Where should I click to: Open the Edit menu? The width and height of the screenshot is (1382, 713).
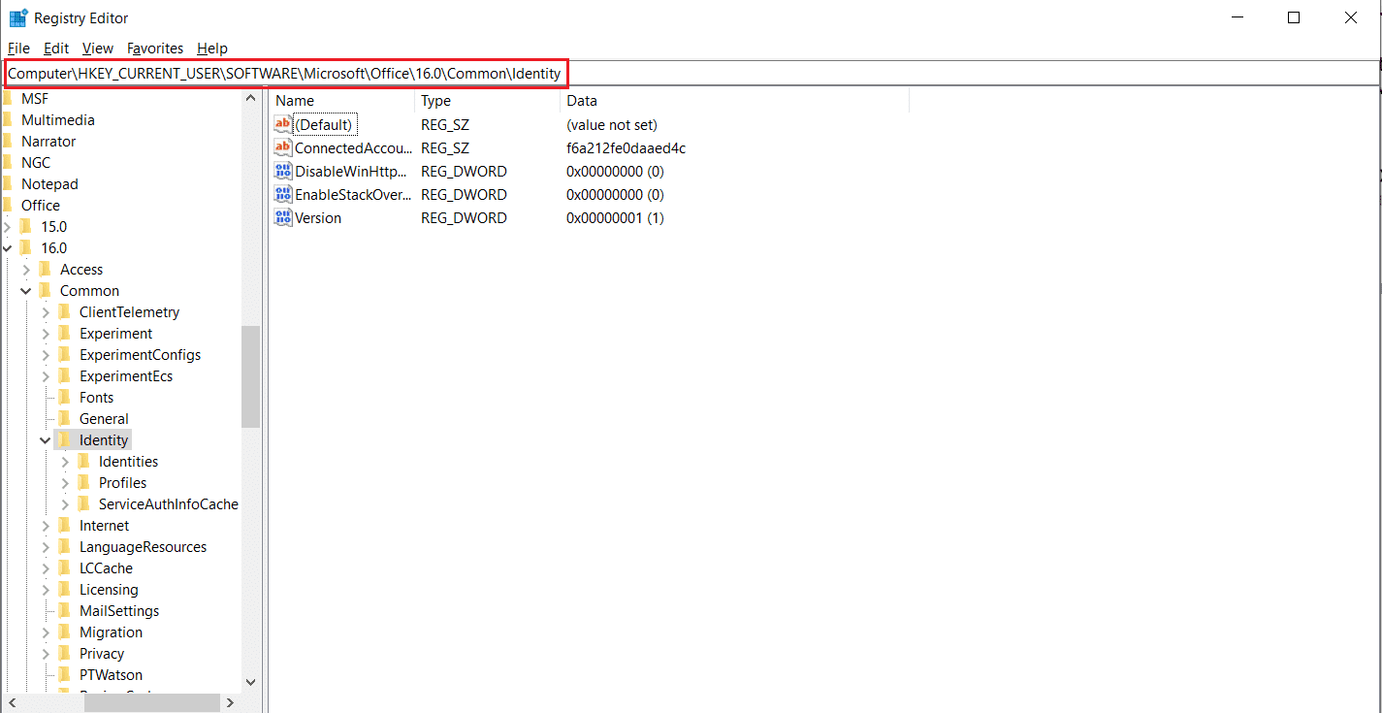[x=56, y=49]
